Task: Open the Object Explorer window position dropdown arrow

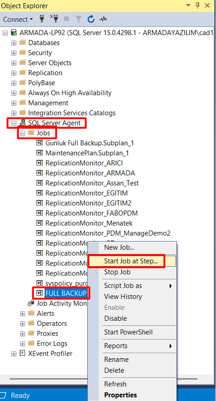Action: pos(188,5)
